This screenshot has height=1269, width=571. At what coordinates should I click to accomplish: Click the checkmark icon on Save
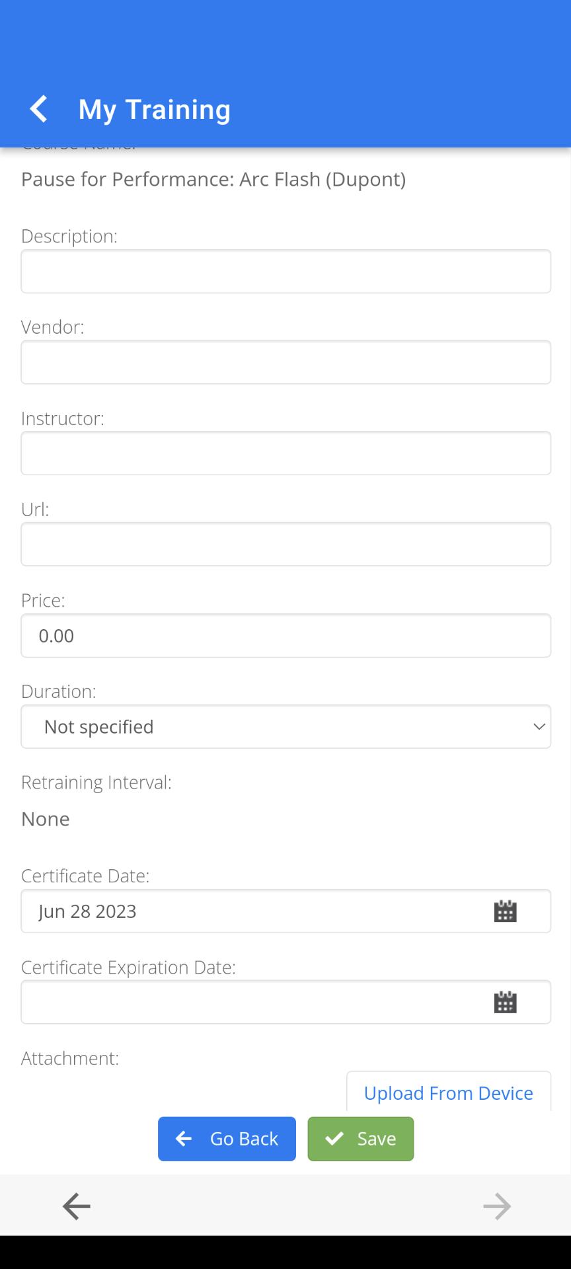(334, 1138)
